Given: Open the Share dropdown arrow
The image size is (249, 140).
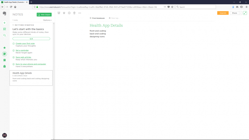Looking at the screenshot, I should point(240,13).
